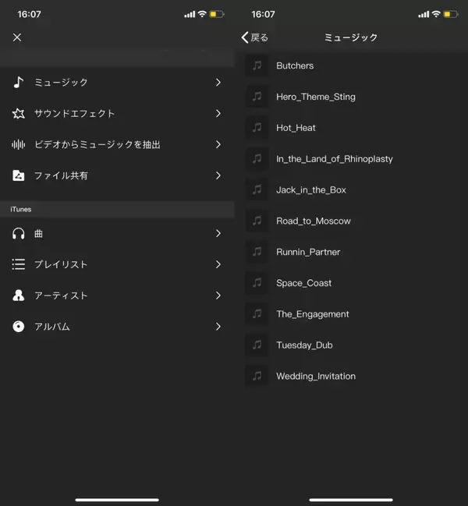Tap the headphones icon beside 曲
Image resolution: width=468 pixels, height=506 pixels.
19,233
